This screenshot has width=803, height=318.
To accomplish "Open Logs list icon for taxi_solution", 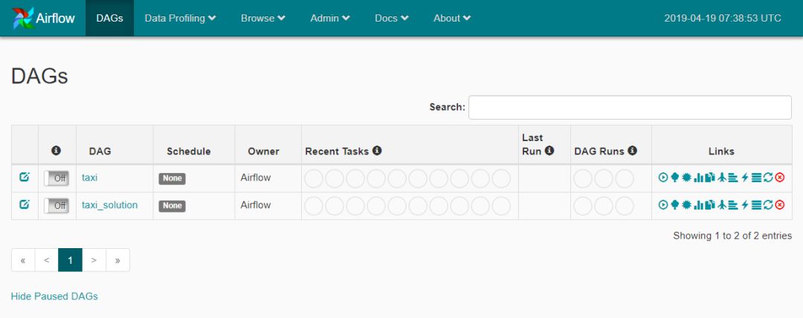I will pyautogui.click(x=756, y=205).
